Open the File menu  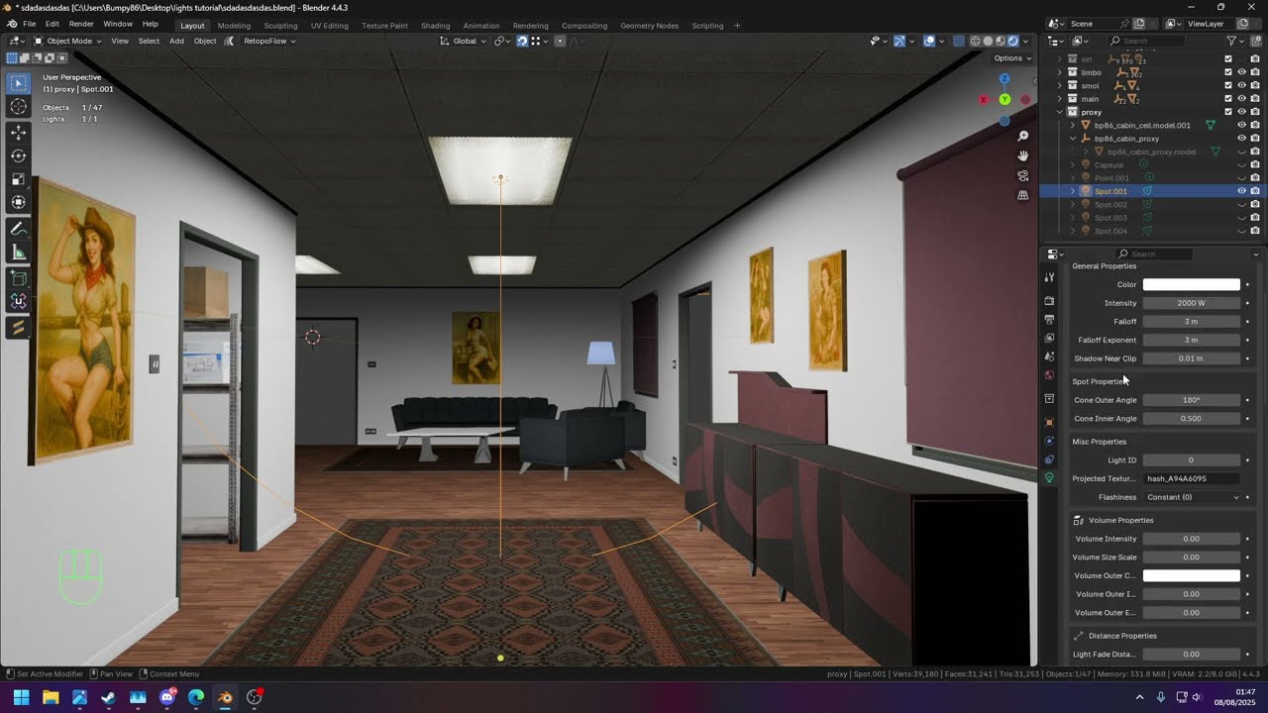(29, 24)
